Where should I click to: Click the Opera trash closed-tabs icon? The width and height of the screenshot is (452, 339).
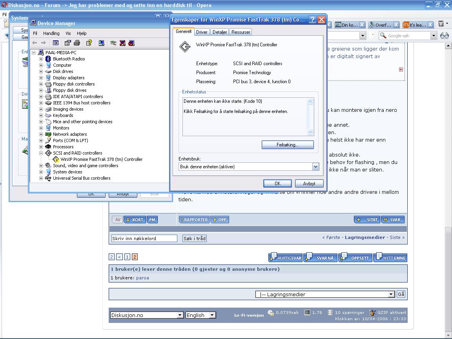coord(441,24)
